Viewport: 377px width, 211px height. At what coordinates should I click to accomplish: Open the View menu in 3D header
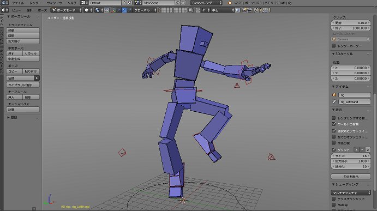coord(16,10)
